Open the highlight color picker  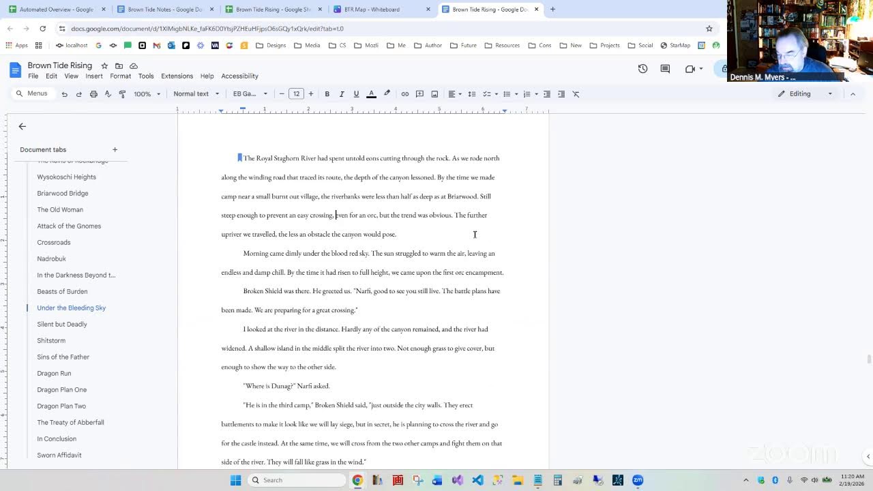387,94
